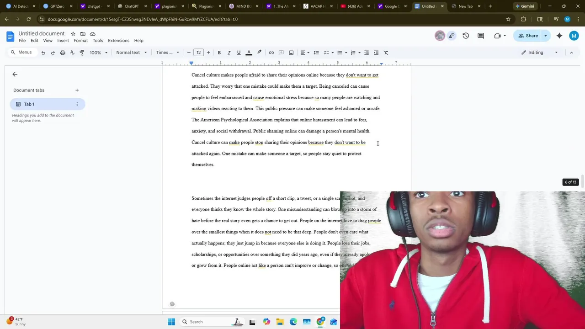Open the Docs home icon
The image size is (585, 329).
coord(11,37)
